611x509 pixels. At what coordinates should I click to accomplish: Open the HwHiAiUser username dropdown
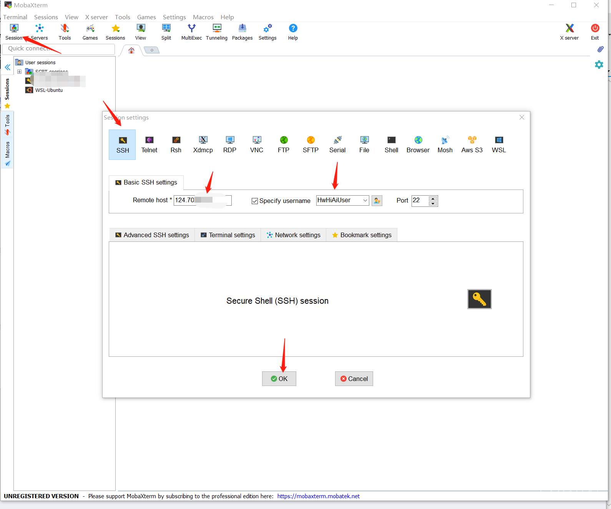[365, 200]
